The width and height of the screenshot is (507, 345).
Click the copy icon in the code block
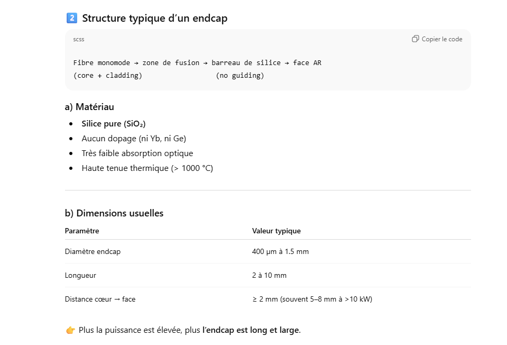(416, 39)
